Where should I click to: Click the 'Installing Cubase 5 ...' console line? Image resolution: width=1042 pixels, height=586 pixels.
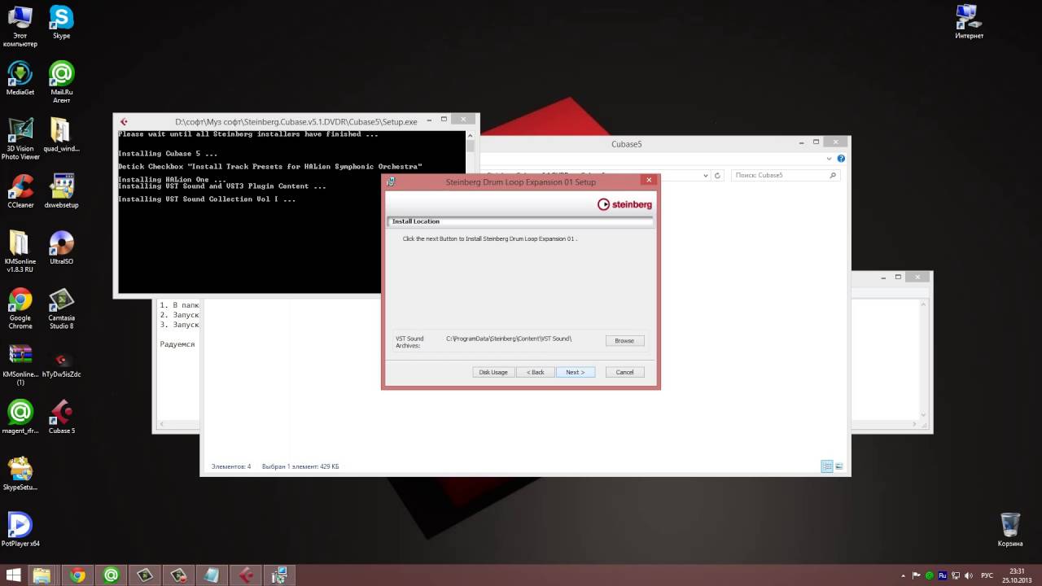click(x=168, y=154)
